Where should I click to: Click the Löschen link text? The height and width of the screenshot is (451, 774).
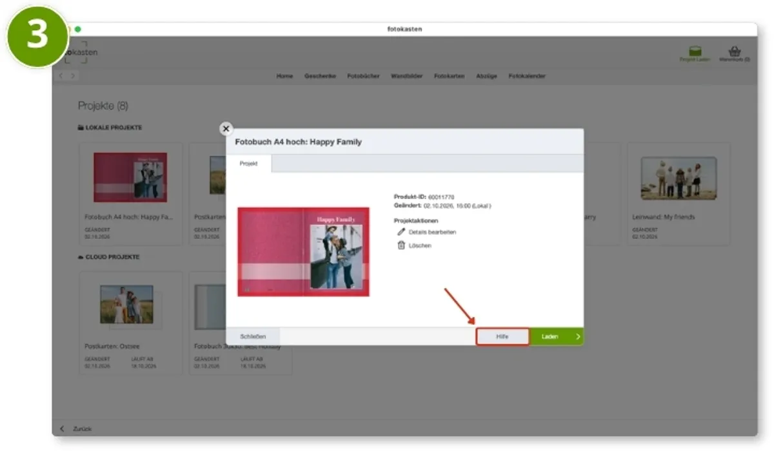point(420,245)
